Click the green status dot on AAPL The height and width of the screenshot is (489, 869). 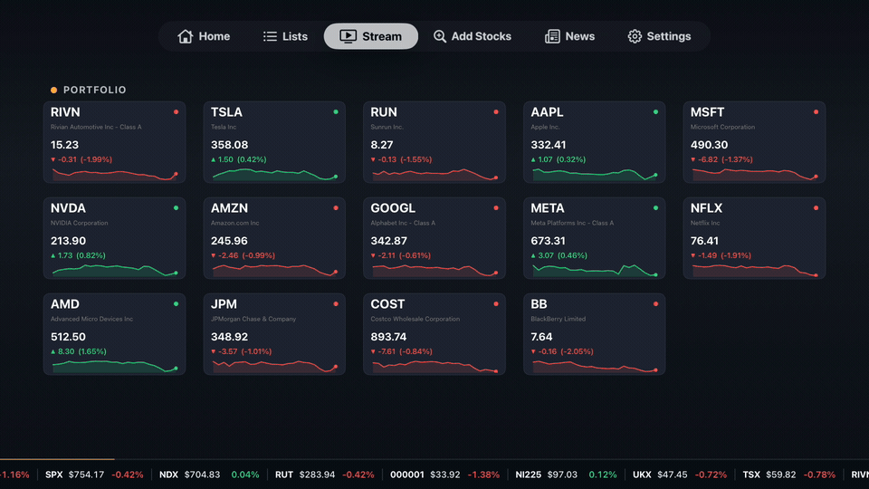[655, 112]
